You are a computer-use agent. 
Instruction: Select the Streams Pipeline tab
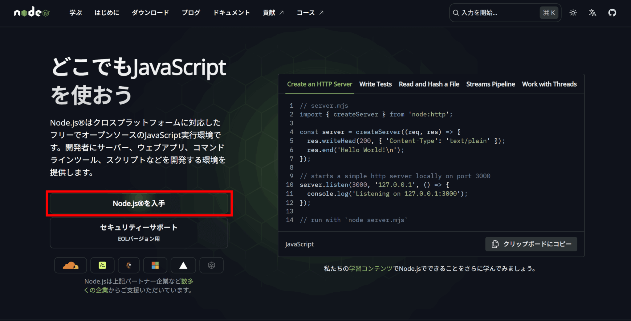(x=490, y=84)
